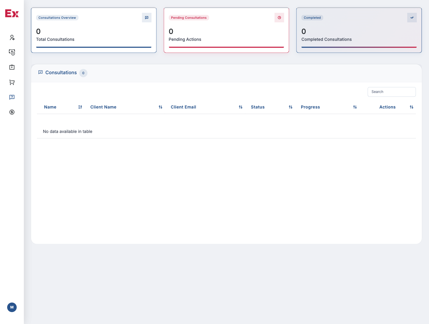Click the Pending Actions label
The height and width of the screenshot is (324, 429).
[x=185, y=39]
